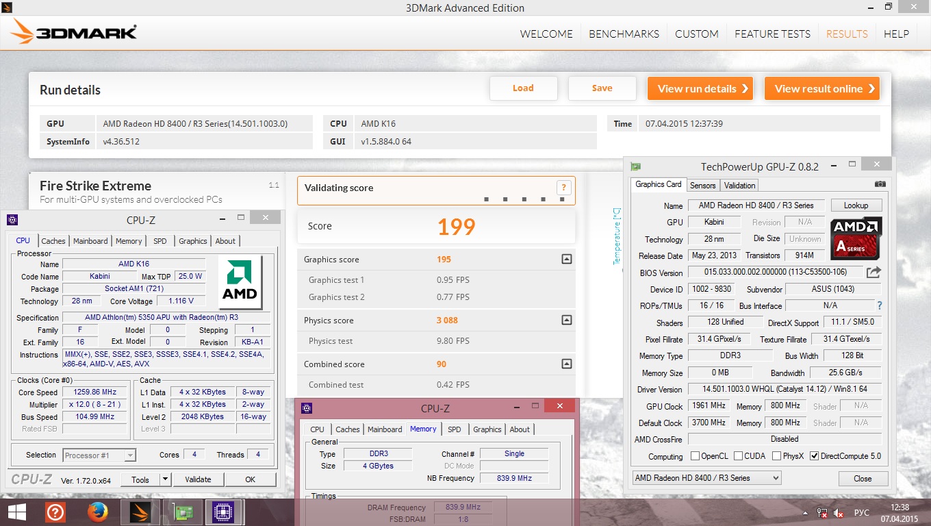The height and width of the screenshot is (526, 931).
Task: Launch Firefox from the taskbar
Action: 98,512
